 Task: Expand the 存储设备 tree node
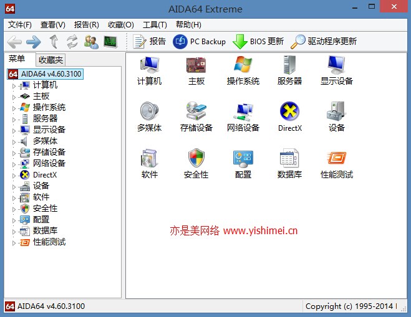tap(14, 153)
